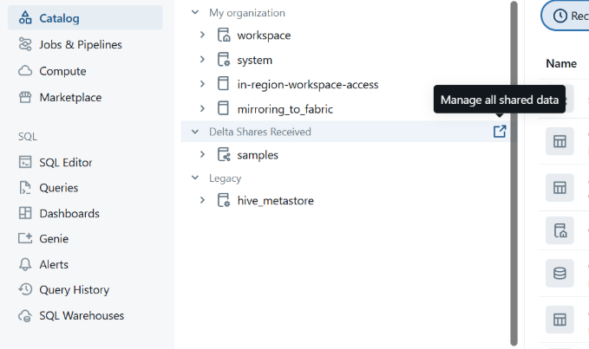589x349 pixels.
Task: Expand the workspace catalog chevron
Action: click(x=202, y=36)
